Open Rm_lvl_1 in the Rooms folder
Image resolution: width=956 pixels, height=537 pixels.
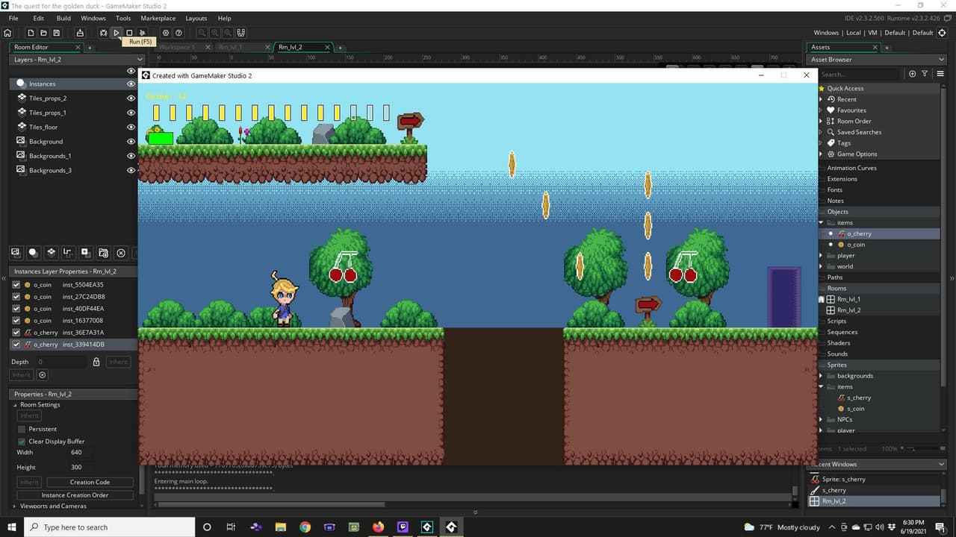(x=848, y=299)
